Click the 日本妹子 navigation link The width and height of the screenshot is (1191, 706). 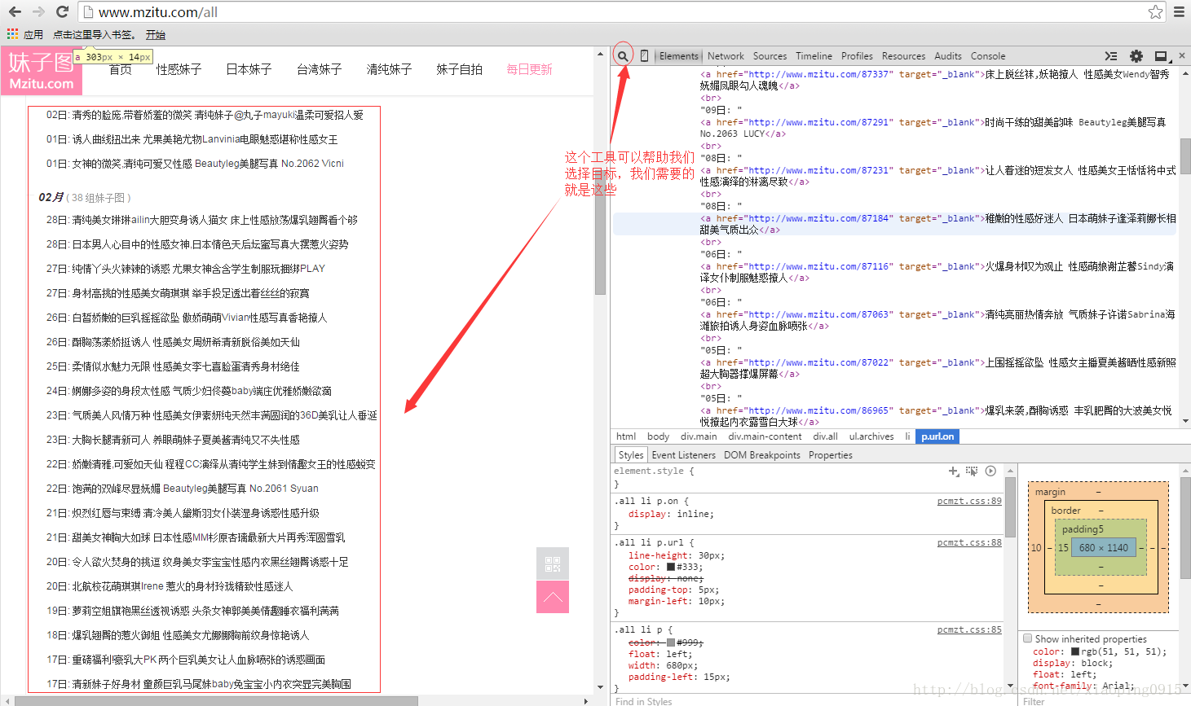pyautogui.click(x=249, y=69)
